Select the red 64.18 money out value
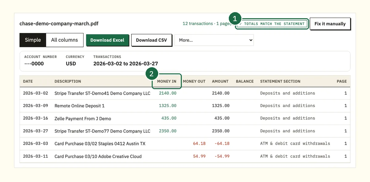 tap(199, 144)
